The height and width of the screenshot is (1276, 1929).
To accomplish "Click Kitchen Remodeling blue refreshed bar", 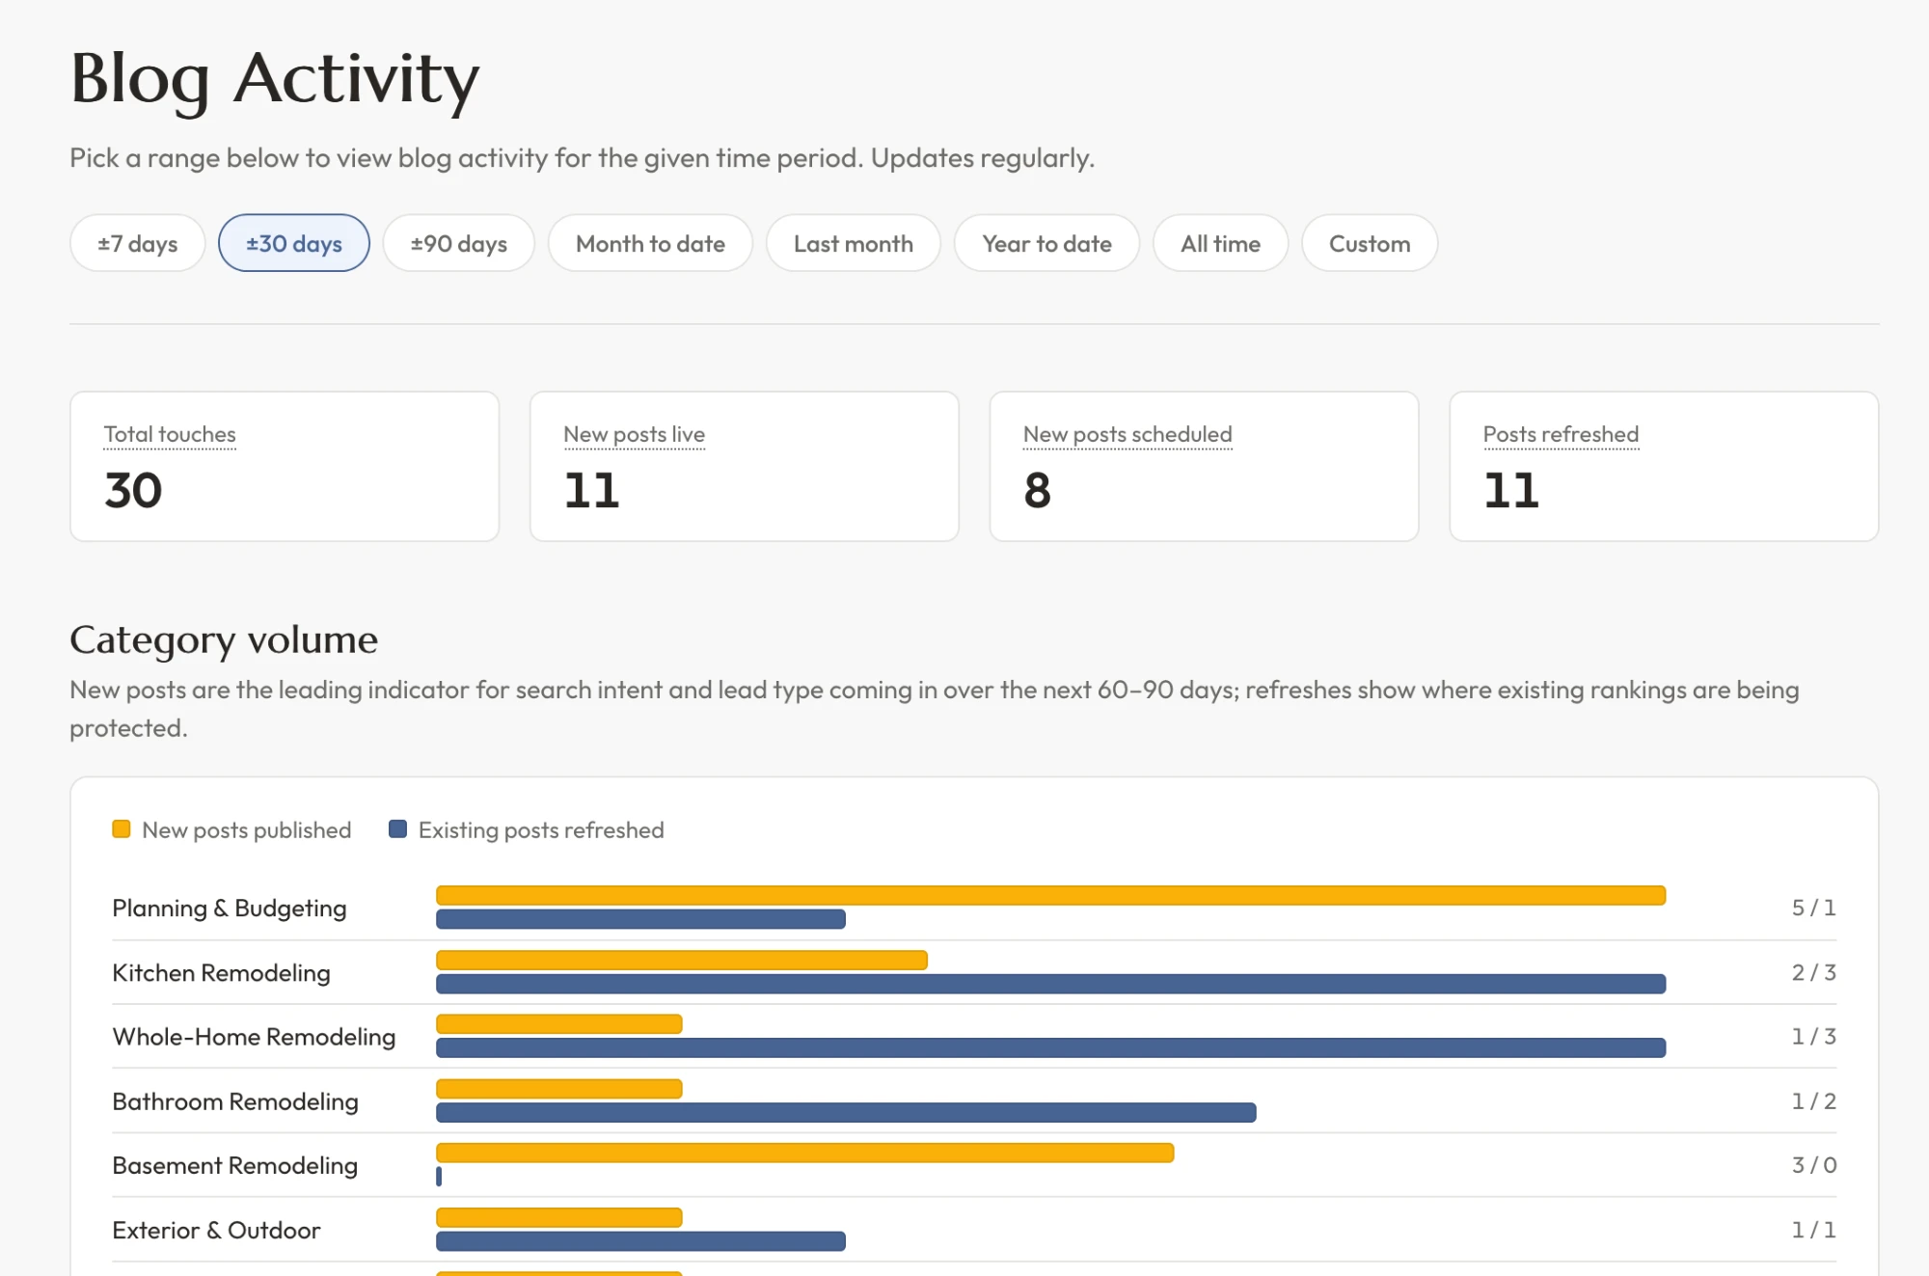I will point(1050,984).
